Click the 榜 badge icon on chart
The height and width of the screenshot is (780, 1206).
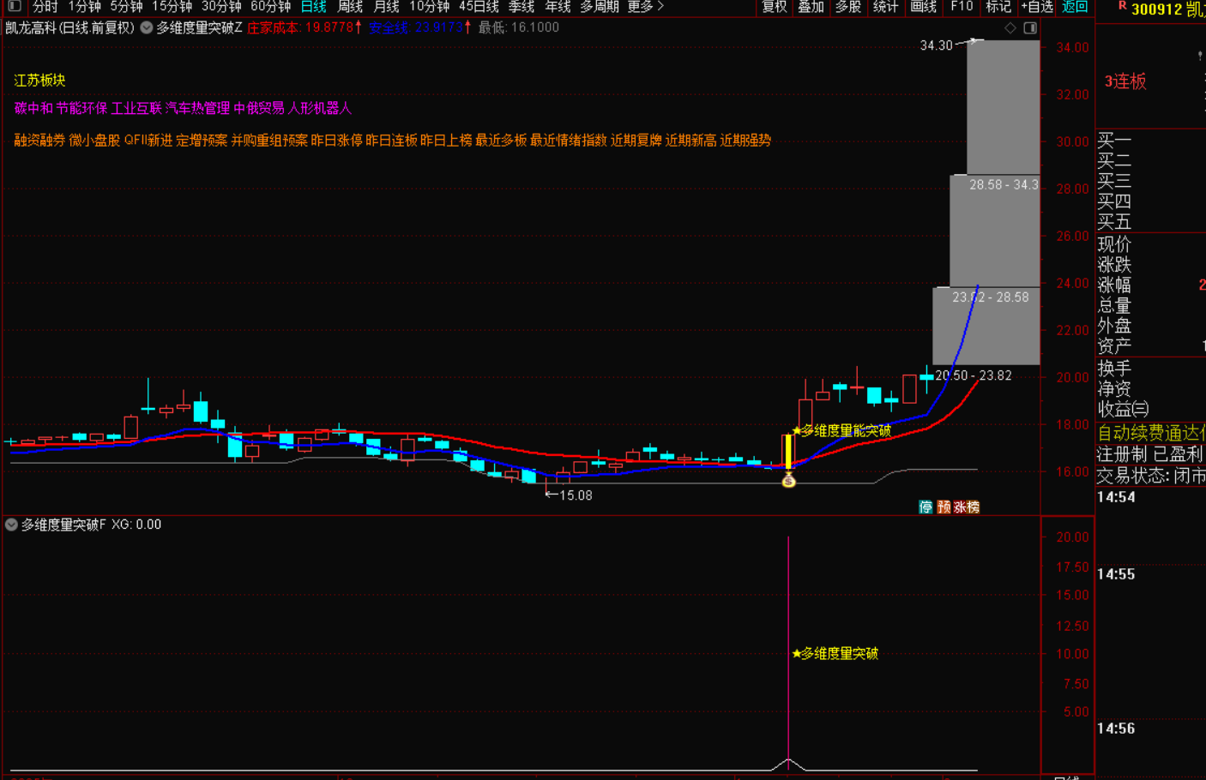tap(972, 507)
